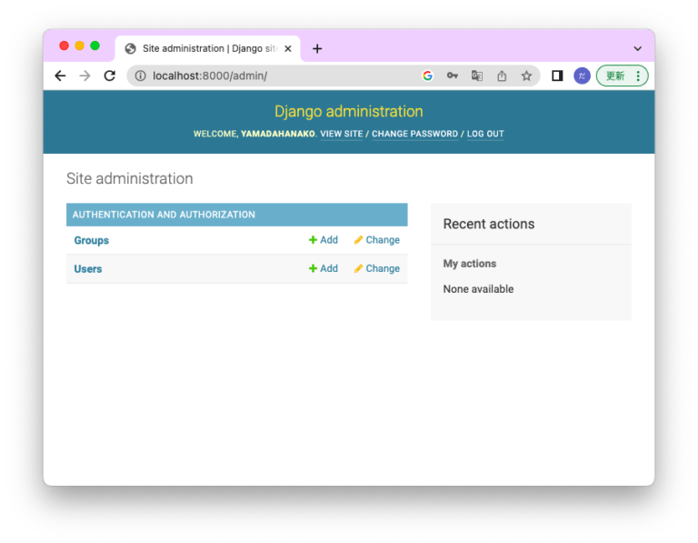This screenshot has height=543, width=698.
Task: Open the saved passwords key icon
Action: pyautogui.click(x=452, y=76)
